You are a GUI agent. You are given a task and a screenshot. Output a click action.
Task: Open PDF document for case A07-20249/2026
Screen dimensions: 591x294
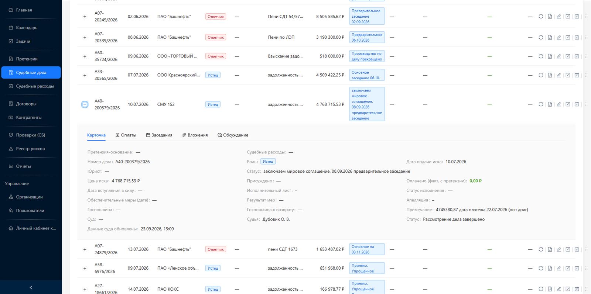(550, 17)
